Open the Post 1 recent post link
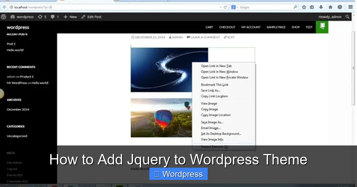This screenshot has height=187, width=357. click(x=11, y=44)
